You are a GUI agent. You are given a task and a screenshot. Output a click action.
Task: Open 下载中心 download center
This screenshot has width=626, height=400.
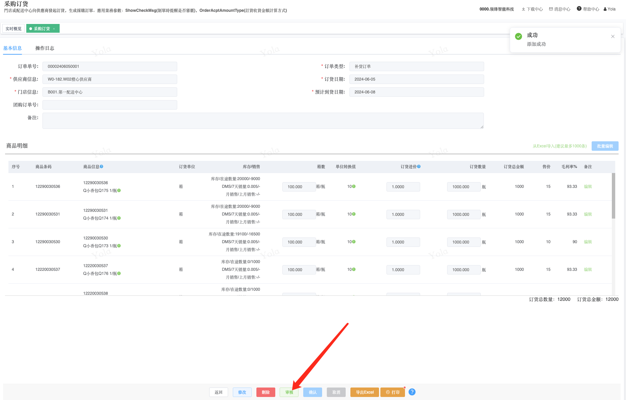(x=532, y=9)
